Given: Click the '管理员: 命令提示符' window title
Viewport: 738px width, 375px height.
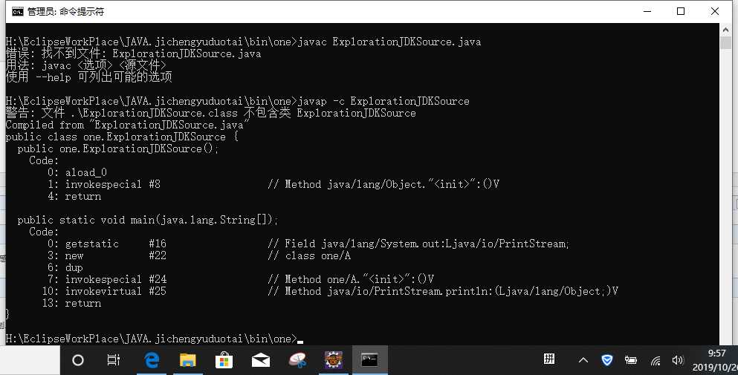Looking at the screenshot, I should 65,12.
